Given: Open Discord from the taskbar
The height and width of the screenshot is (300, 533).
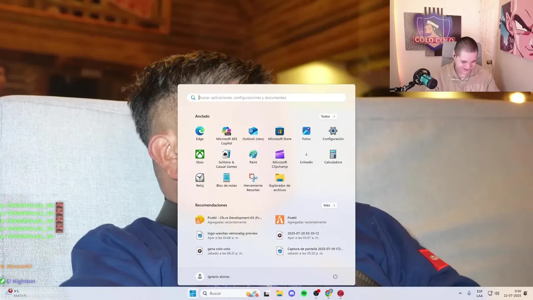Looking at the screenshot, I should [x=292, y=293].
